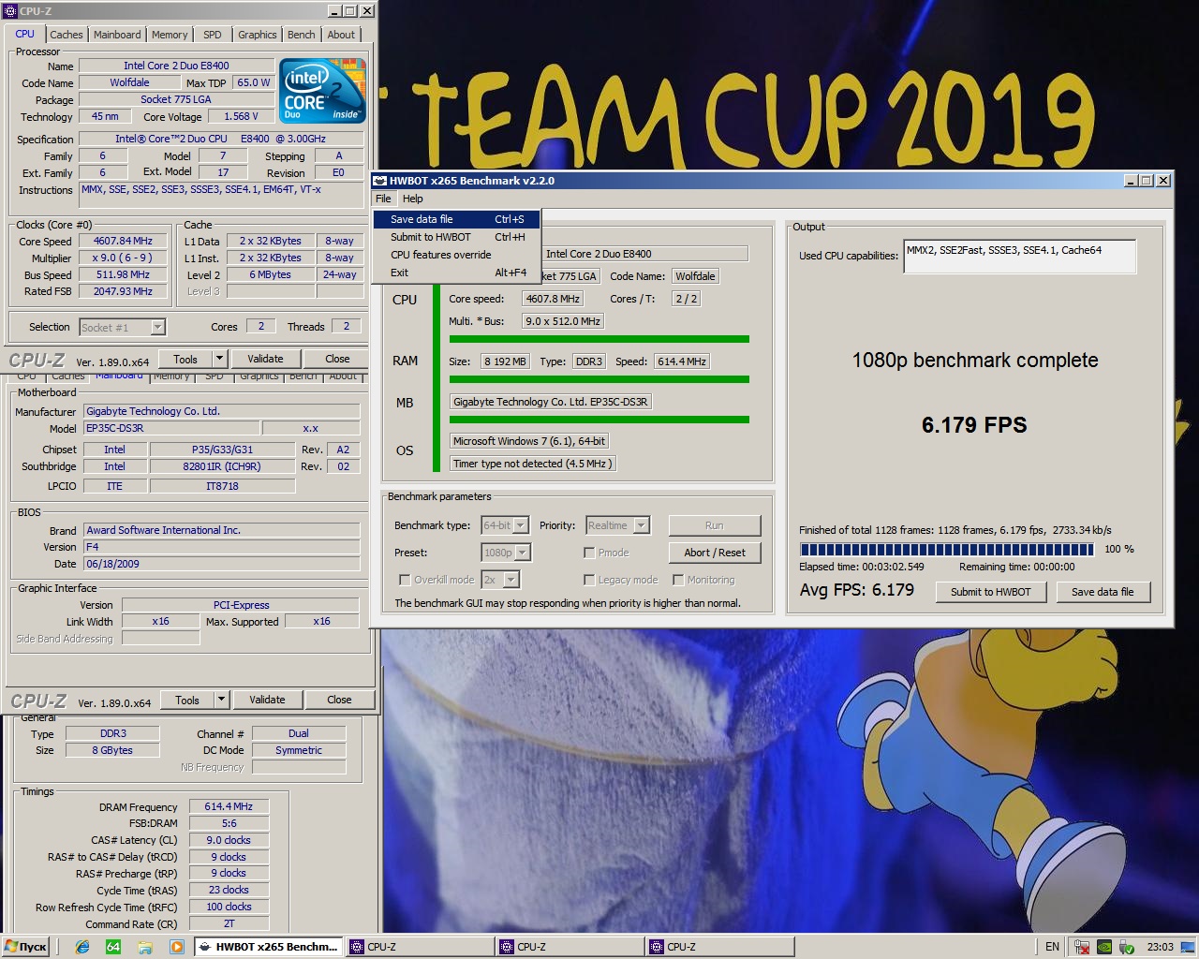Open the Bench tab in top CPU-Z

tap(302, 35)
